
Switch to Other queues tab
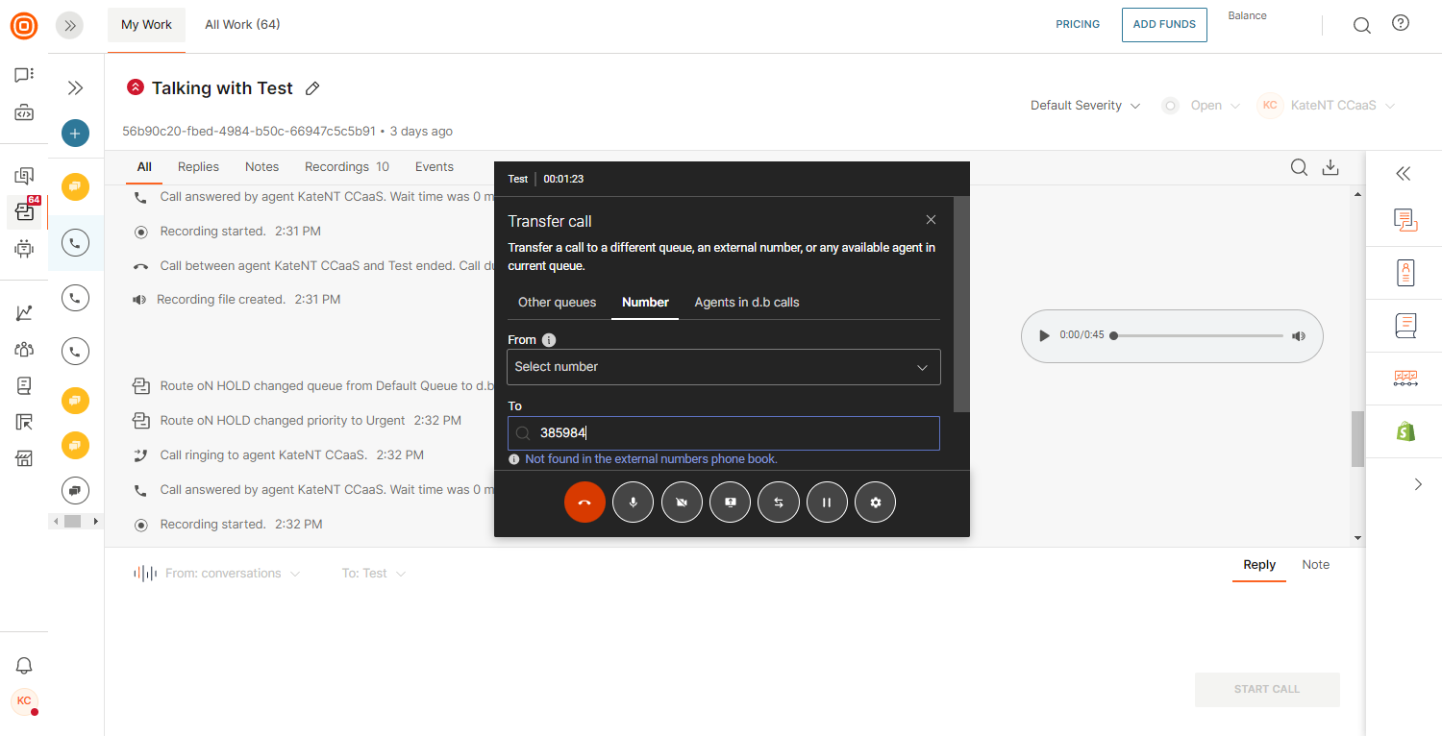click(x=557, y=302)
